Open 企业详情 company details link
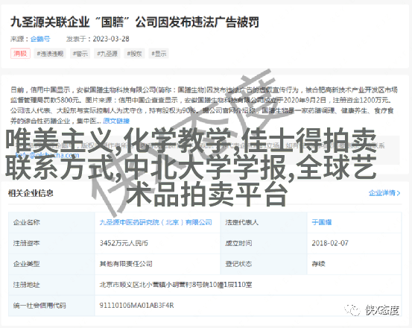The height and width of the screenshot is (328, 412). pyautogui.click(x=381, y=193)
